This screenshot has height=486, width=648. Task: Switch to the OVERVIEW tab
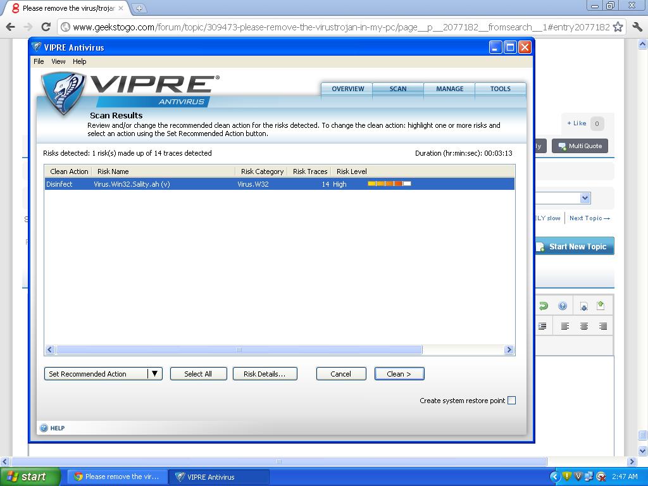[x=347, y=89]
